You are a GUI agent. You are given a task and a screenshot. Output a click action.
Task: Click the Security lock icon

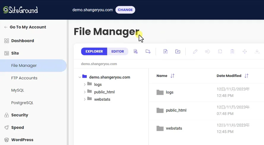(x=7, y=115)
